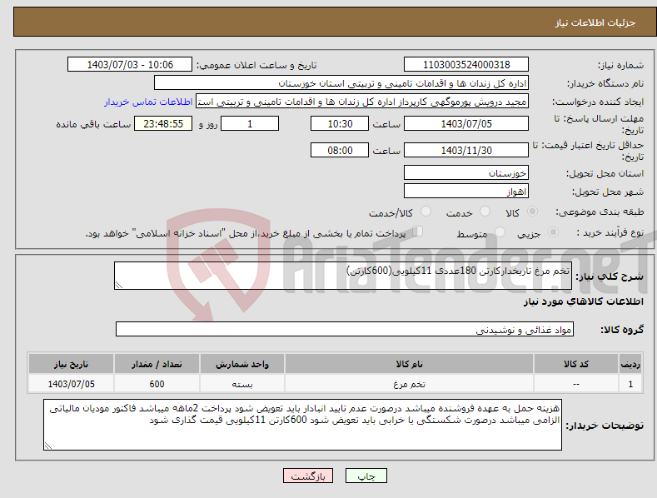The image size is (657, 498).
Task: Click the شماره نیاز number field
Action: coord(466,65)
